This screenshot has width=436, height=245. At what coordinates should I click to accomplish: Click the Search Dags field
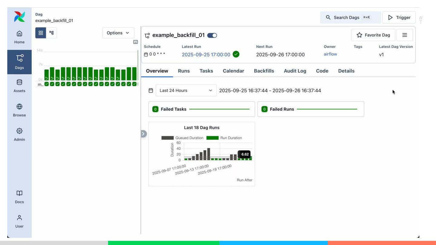[x=350, y=18]
